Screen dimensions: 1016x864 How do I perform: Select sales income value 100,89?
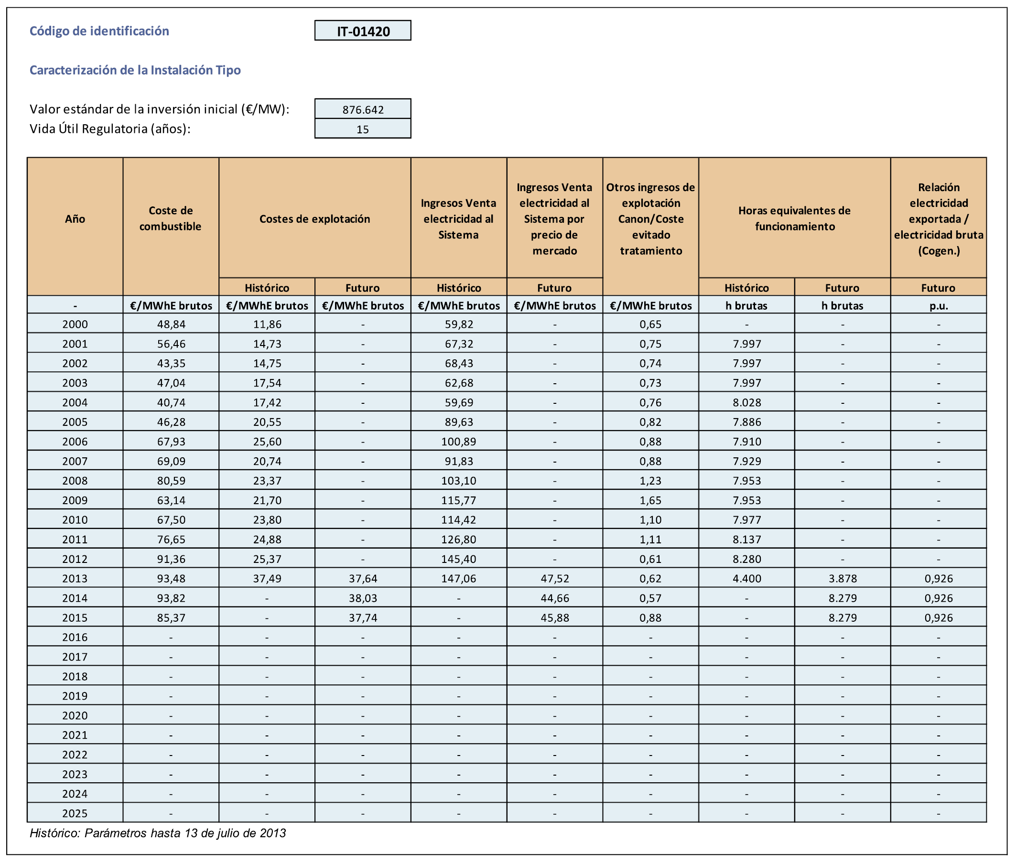[458, 441]
